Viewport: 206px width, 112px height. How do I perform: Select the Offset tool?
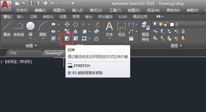(96, 39)
